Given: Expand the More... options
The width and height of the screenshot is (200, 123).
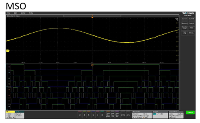Looking at the screenshot, I should click(191, 33).
